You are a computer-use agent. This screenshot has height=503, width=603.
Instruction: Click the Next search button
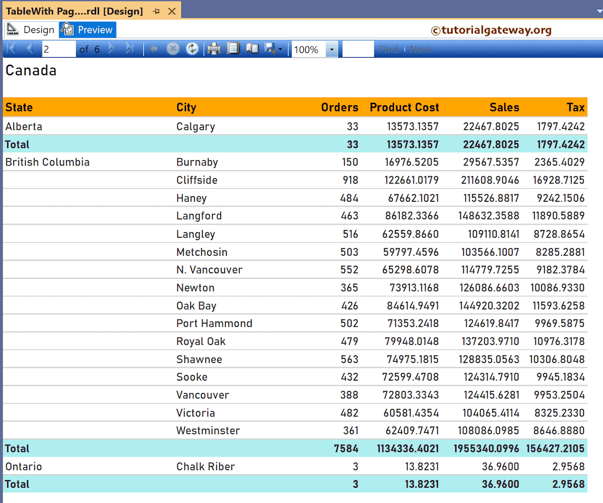420,49
